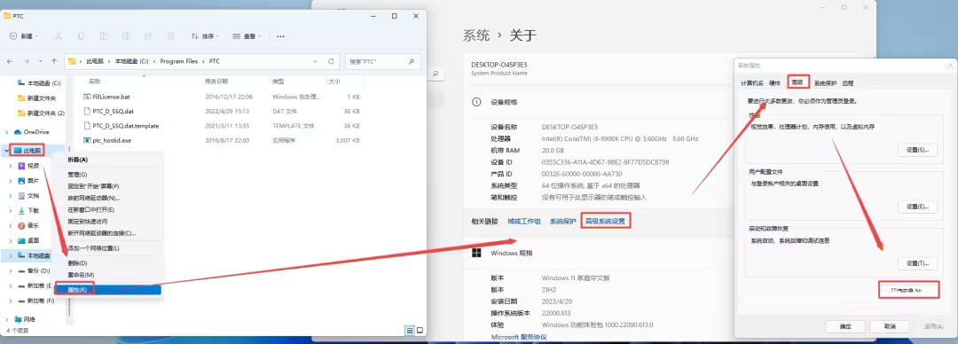
Task: Expand the 音乐 tree node
Action: 11,225
